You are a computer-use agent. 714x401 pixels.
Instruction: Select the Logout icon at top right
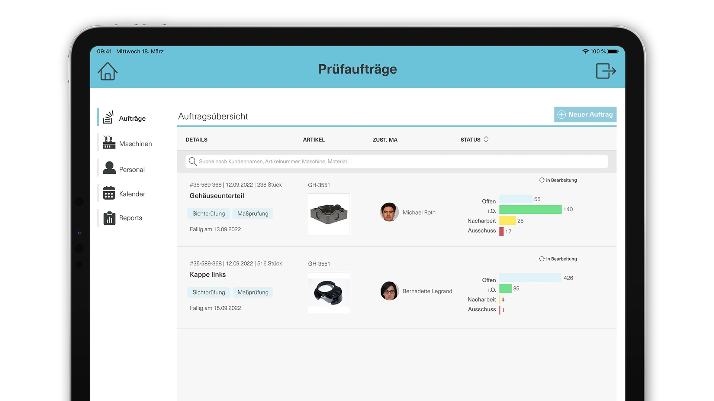click(606, 71)
